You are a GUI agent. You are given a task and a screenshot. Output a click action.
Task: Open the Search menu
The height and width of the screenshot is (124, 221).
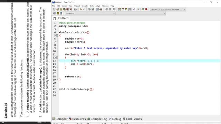tap(64, 6)
